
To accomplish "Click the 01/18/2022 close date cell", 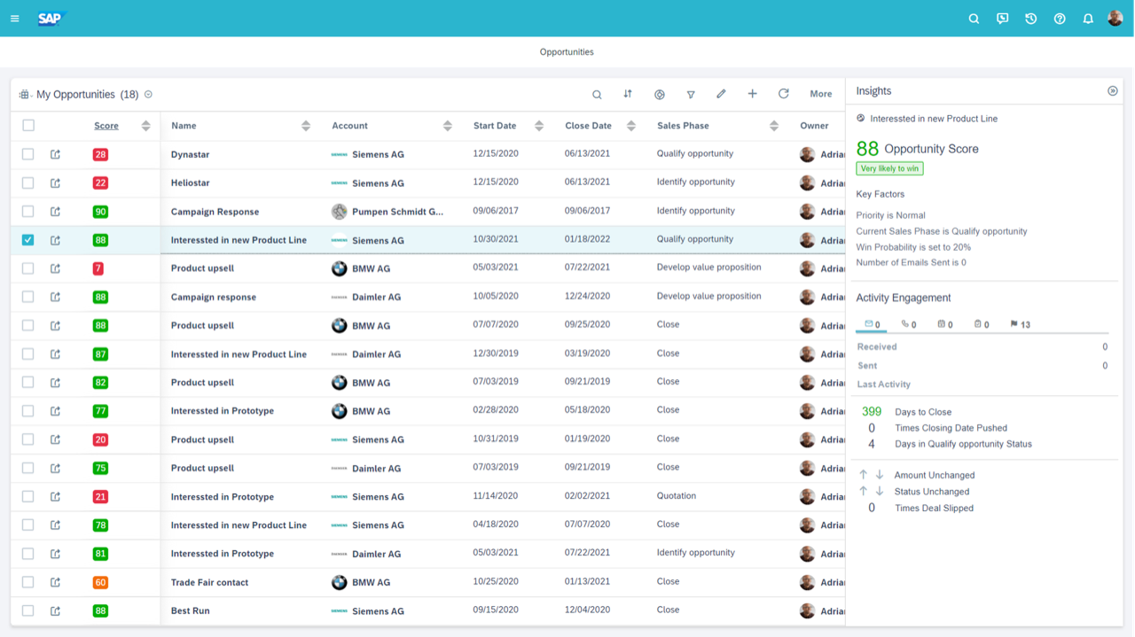I will [587, 239].
